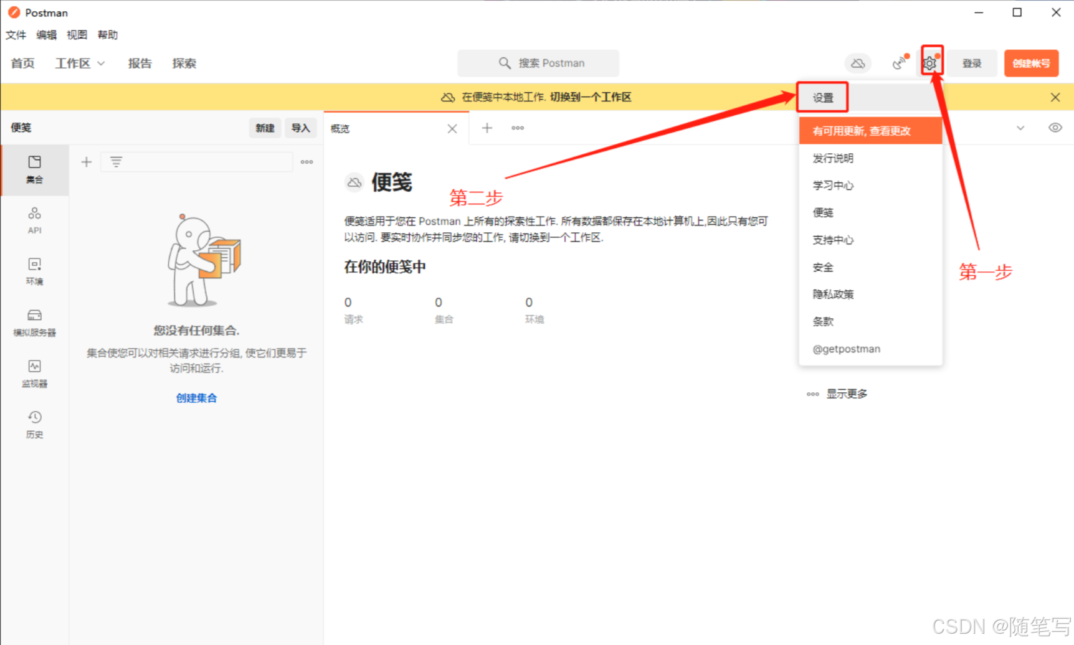Select 支持中心 menu item
The height and width of the screenshot is (645, 1074).
[870, 240]
